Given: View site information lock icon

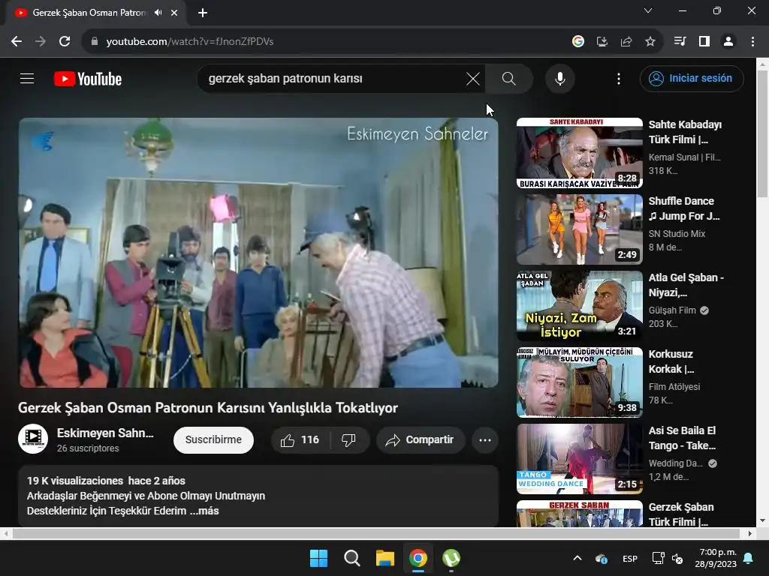Looking at the screenshot, I should (x=95, y=41).
